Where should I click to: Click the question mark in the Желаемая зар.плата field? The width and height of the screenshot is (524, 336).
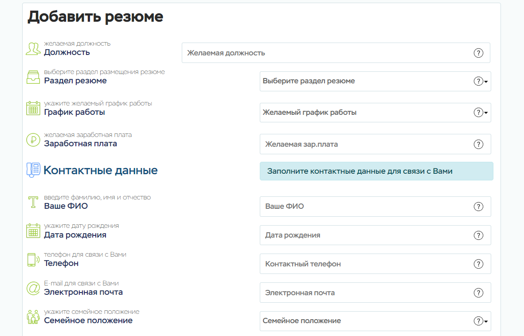tap(478, 144)
